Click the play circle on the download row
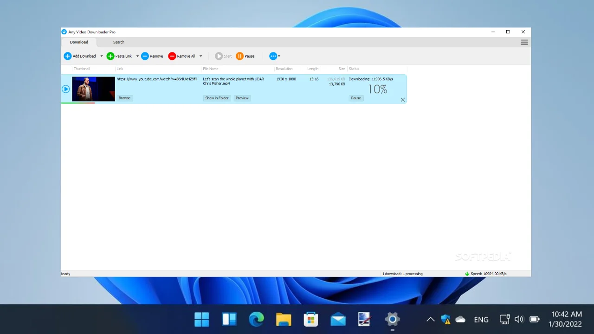The image size is (594, 334). 66,89
